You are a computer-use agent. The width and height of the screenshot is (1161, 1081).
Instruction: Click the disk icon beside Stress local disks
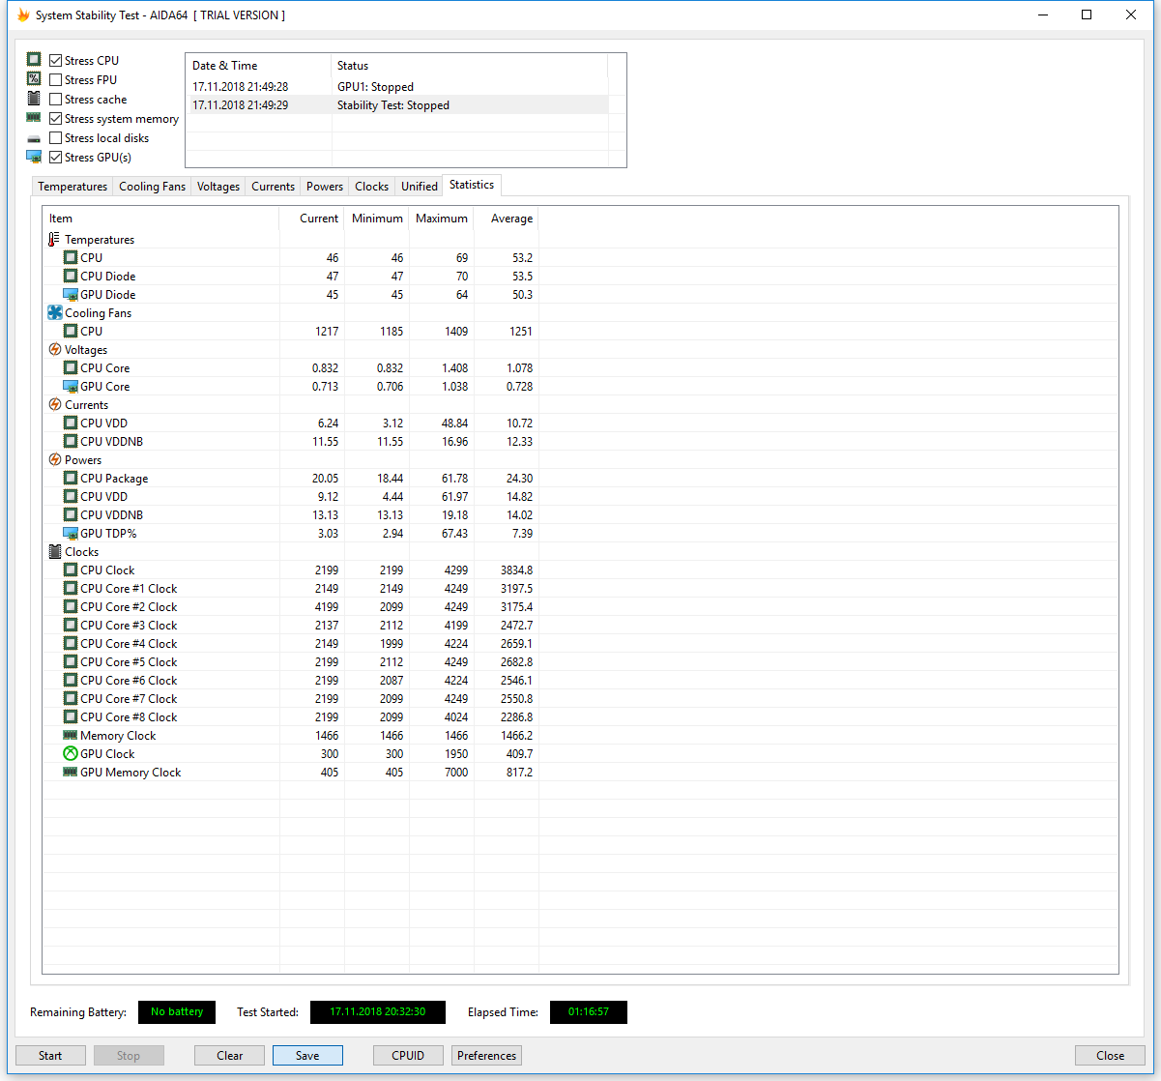coord(34,138)
